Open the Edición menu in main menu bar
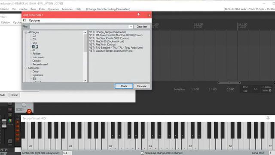The height and width of the screenshot is (155, 275). coord(5,9)
